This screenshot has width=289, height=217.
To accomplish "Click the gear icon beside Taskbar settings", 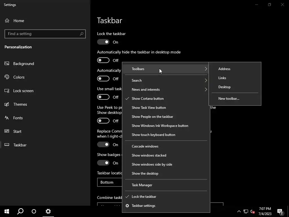I will 127,206.
